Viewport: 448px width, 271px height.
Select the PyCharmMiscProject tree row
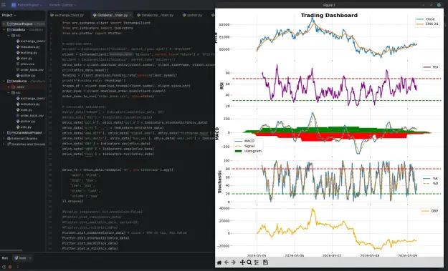[x=23, y=133]
